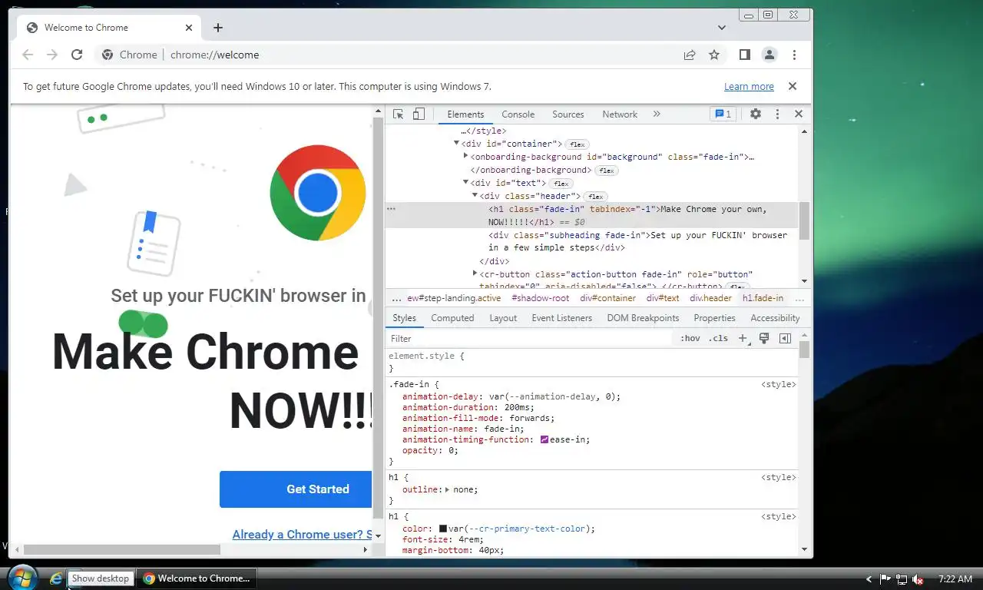
Task: Reload the page using refresh icon
Action: point(77,55)
